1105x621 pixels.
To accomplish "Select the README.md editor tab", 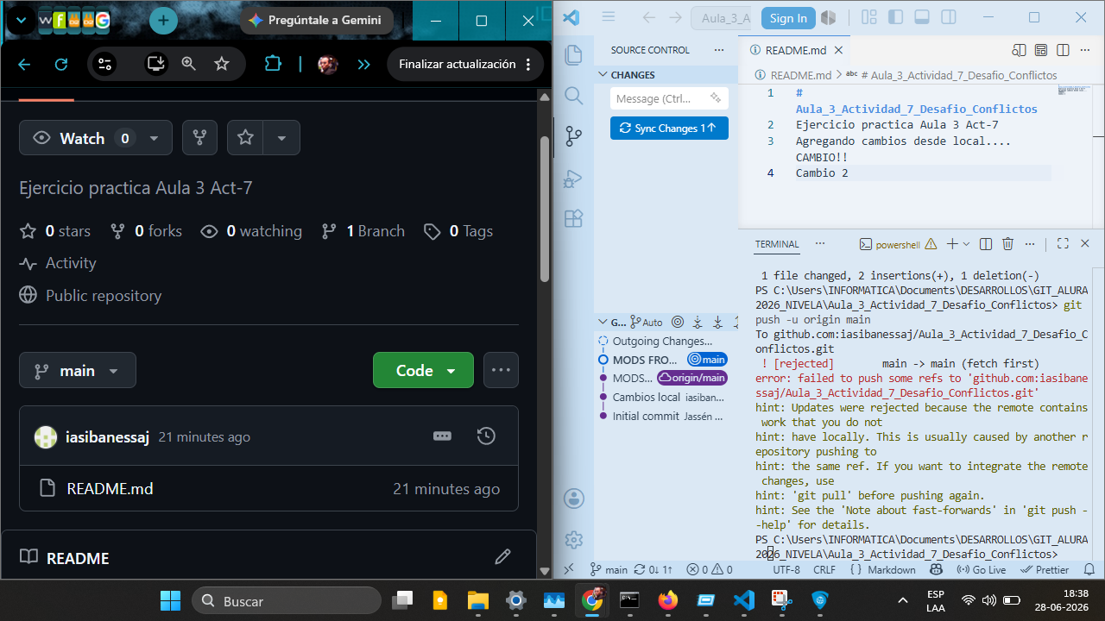I will (795, 50).
